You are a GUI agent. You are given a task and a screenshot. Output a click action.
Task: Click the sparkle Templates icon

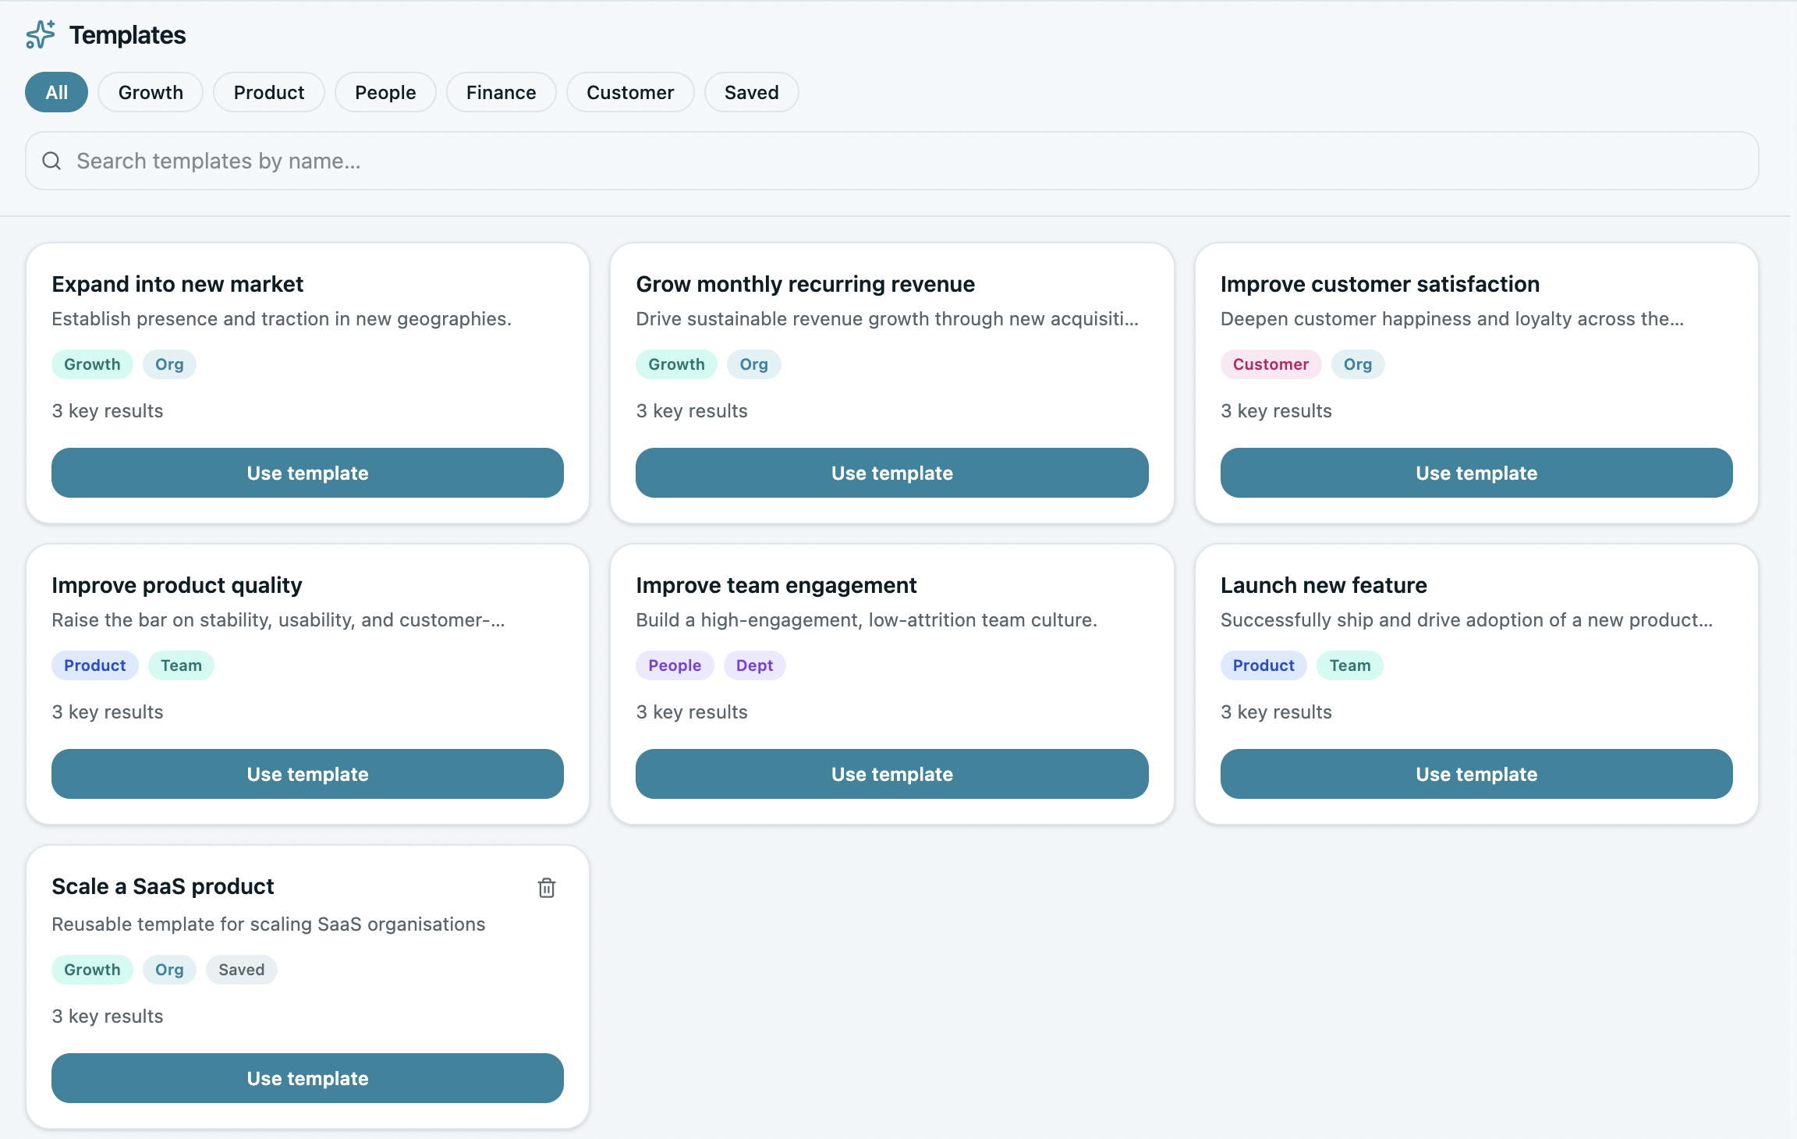click(41, 35)
